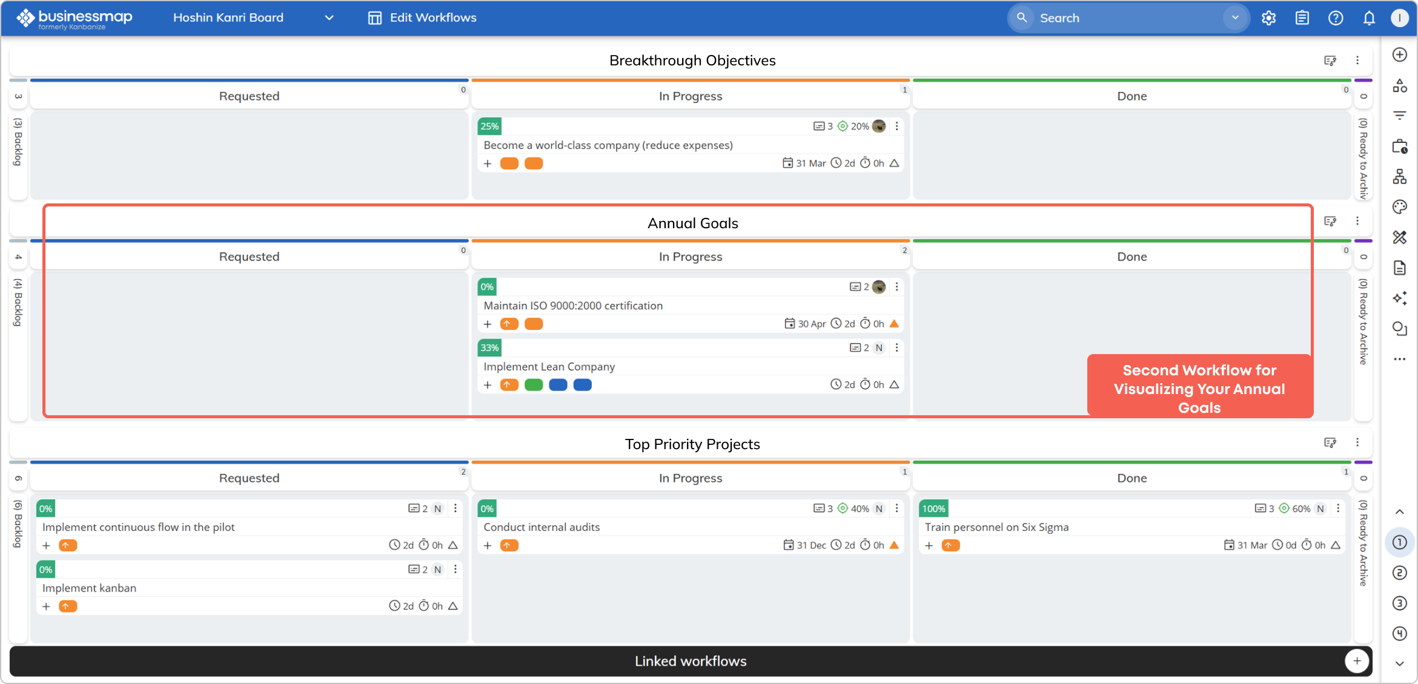The image size is (1418, 684).
Task: Open the Annual Goals workflow options menu
Action: tap(1357, 221)
